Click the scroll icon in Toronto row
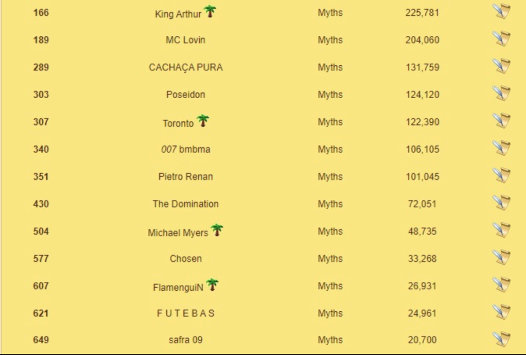Image resolution: width=526 pixels, height=355 pixels. click(x=501, y=121)
